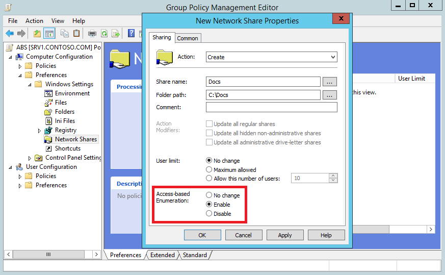Viewport: 445px width, 275px height.
Task: Click the Refresh toolbar icon
Action: click(104, 34)
